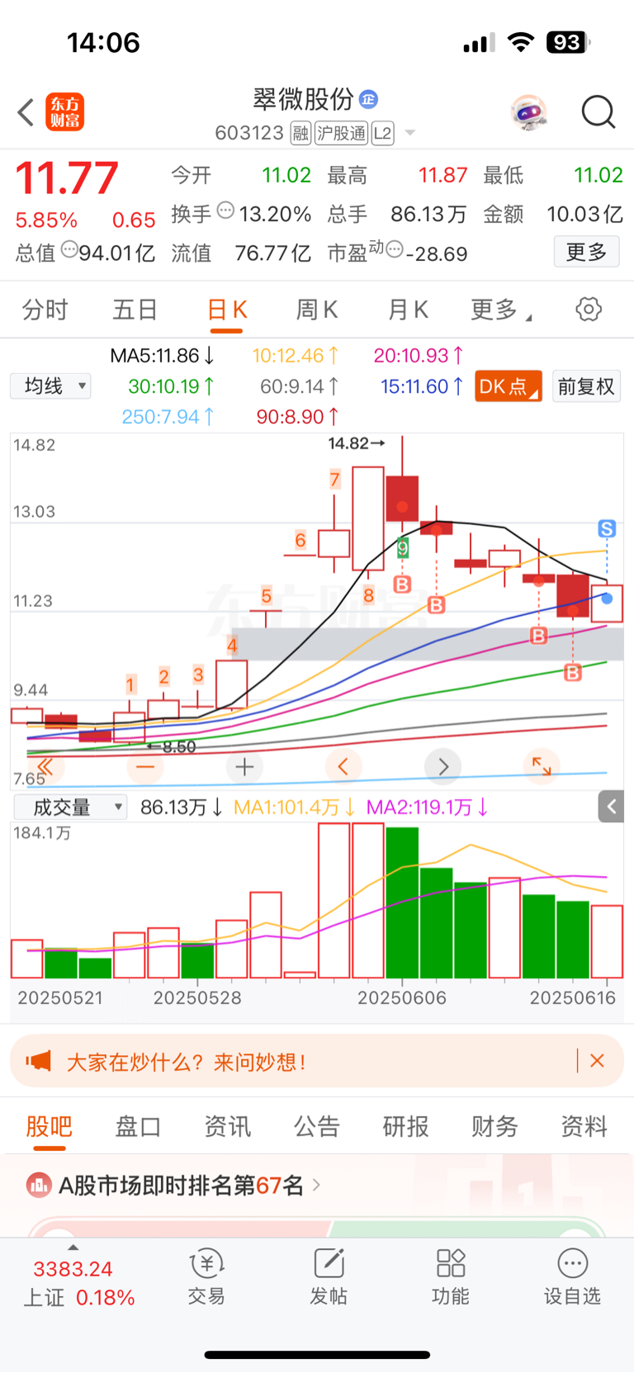The width and height of the screenshot is (634, 1373).
Task: Tap the green 9 sequence marker
Action: click(403, 547)
